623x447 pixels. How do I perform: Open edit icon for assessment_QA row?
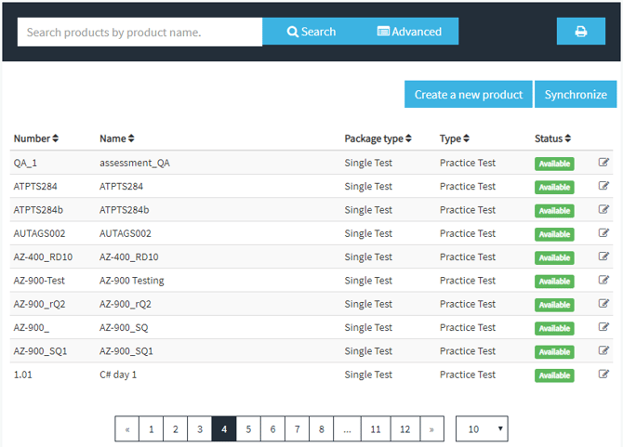[x=603, y=163]
